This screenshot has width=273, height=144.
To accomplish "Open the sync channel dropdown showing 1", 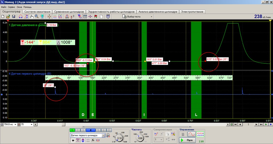I will pyautogui.click(x=159, y=140).
